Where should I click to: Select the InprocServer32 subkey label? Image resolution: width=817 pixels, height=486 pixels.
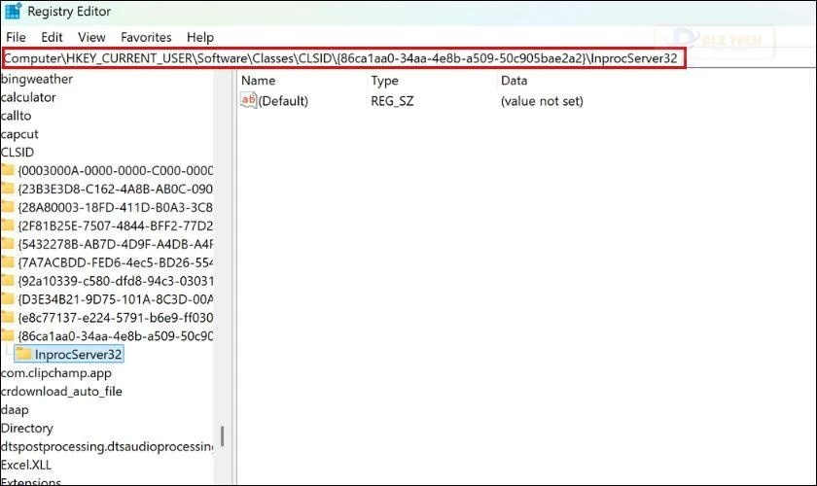[x=78, y=355]
